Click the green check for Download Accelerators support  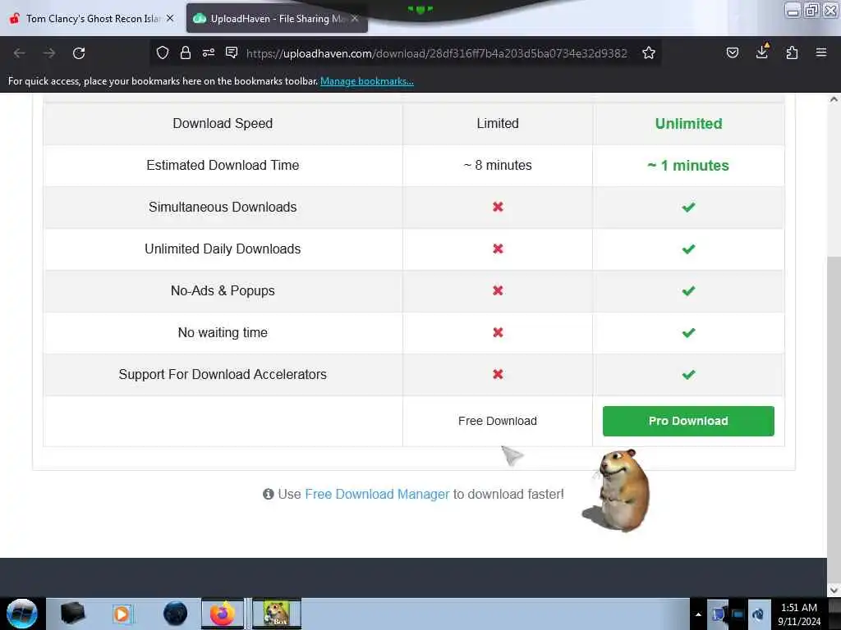689,374
